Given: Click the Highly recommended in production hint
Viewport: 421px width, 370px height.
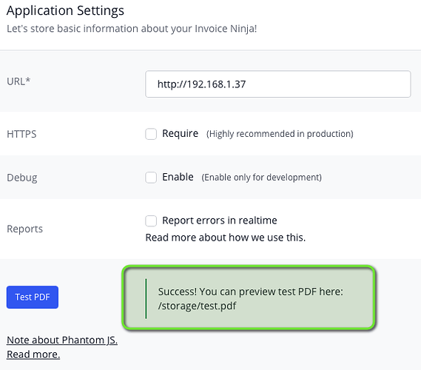Looking at the screenshot, I should coord(280,134).
